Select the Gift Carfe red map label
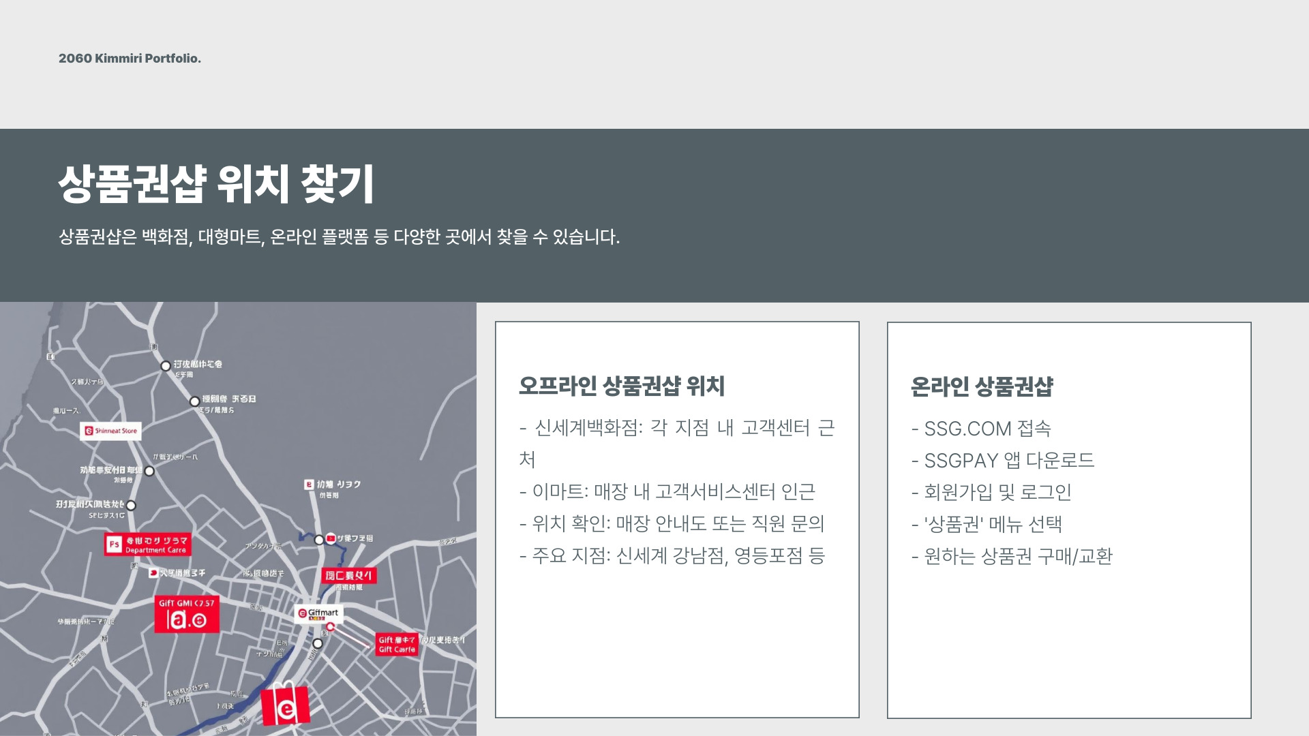This screenshot has height=736, width=1309. click(x=397, y=645)
